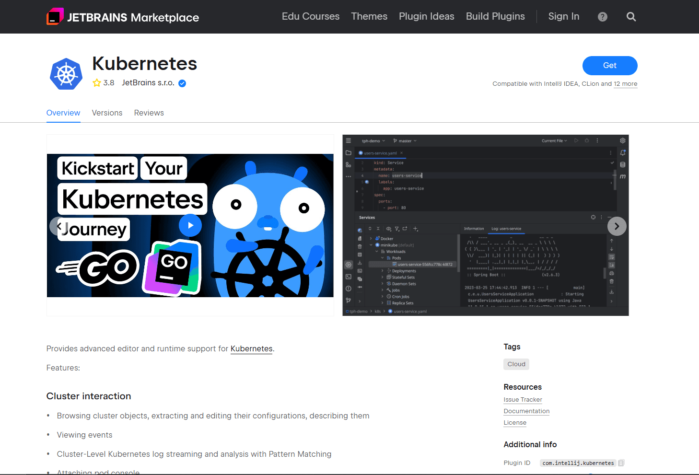
Task: Click the com.intellij.kubernetes plugin ID text
Action: tap(578, 463)
